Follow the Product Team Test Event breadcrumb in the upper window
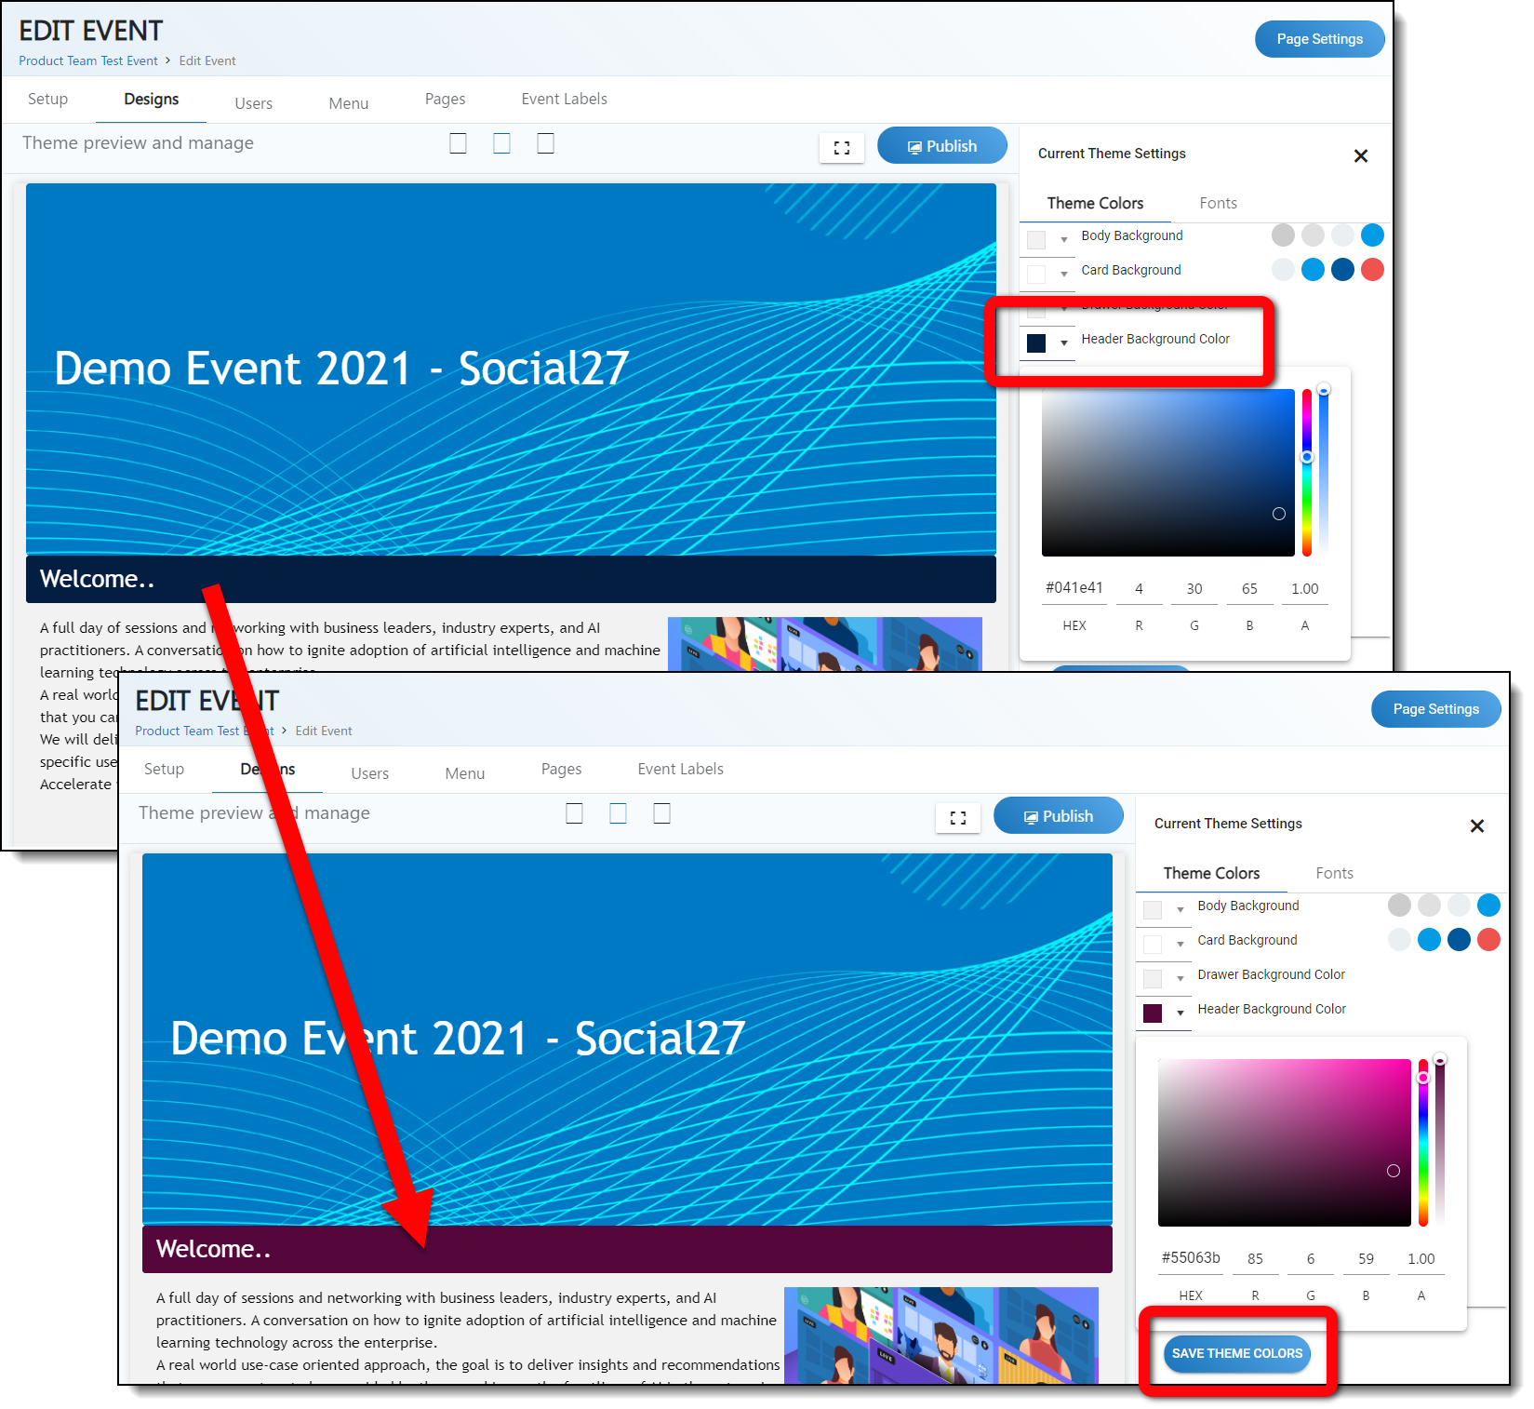 pyautogui.click(x=88, y=60)
